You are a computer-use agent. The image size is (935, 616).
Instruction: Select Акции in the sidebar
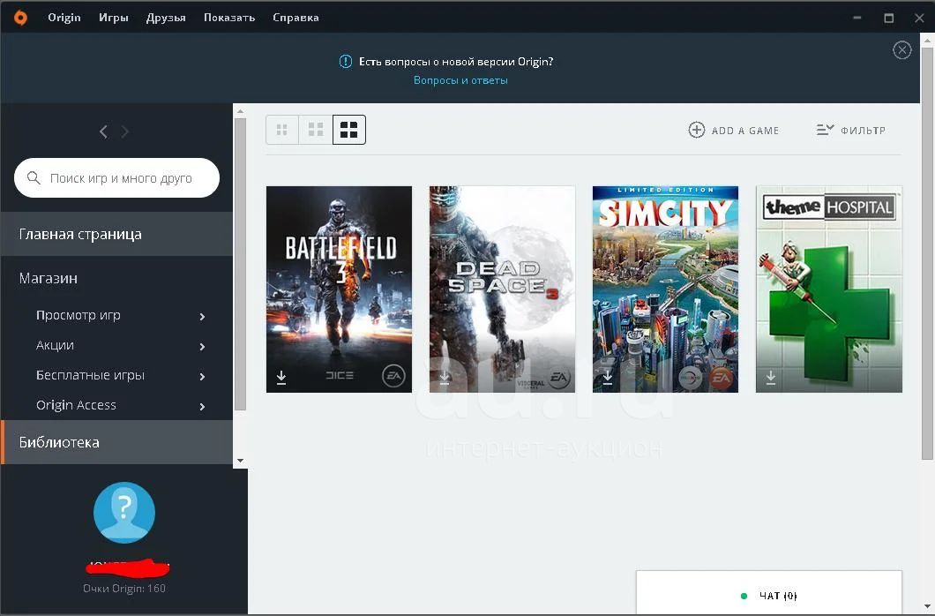[x=55, y=345]
